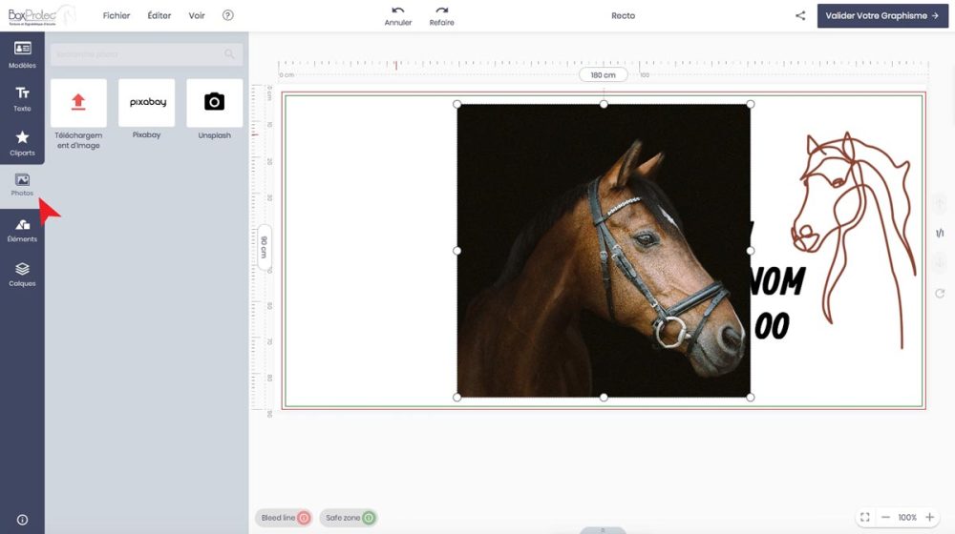
Task: Choose Pixabay as photo source
Action: pos(146,103)
